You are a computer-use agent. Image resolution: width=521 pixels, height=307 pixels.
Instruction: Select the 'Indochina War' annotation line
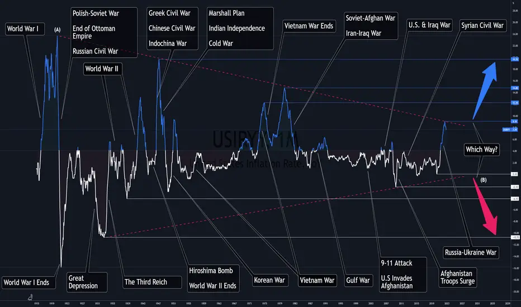[x=168, y=44]
